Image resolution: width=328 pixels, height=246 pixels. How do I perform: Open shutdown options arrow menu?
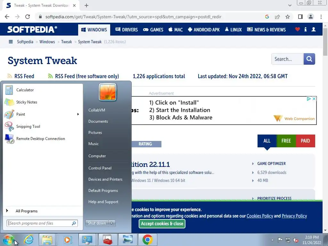[x=112, y=223]
